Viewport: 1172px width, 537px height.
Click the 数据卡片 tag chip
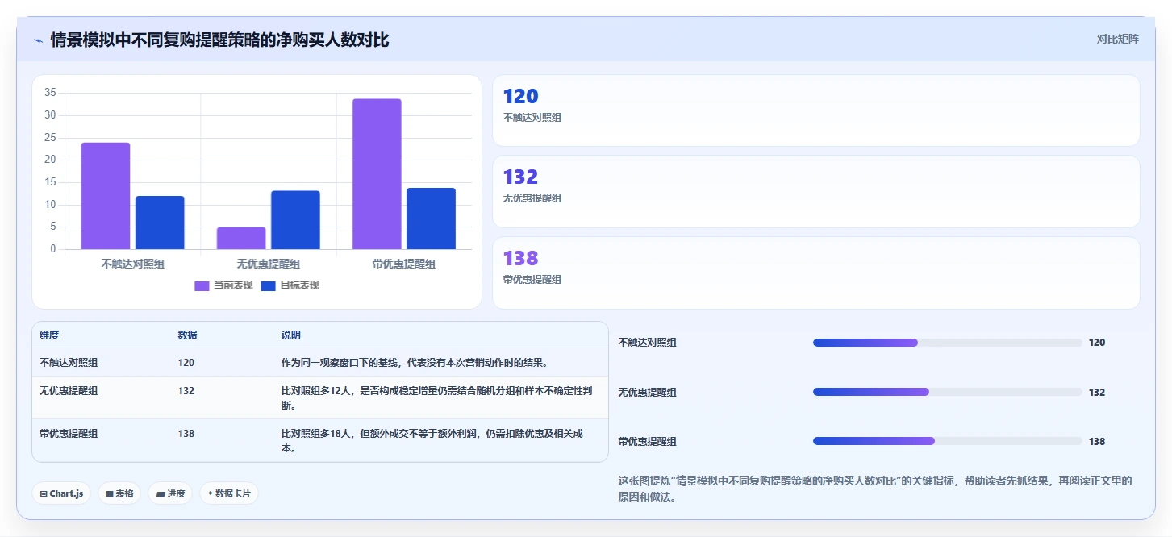[229, 493]
